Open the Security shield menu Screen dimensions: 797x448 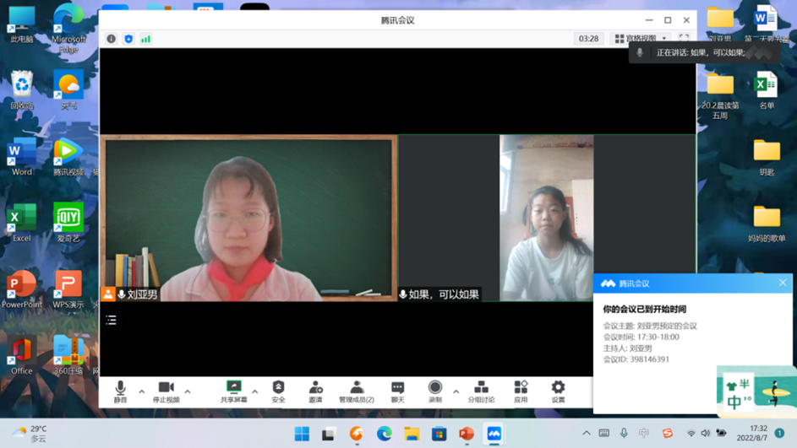pyautogui.click(x=278, y=391)
